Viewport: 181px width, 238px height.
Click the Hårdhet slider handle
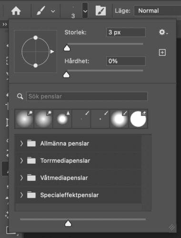(x=67, y=75)
